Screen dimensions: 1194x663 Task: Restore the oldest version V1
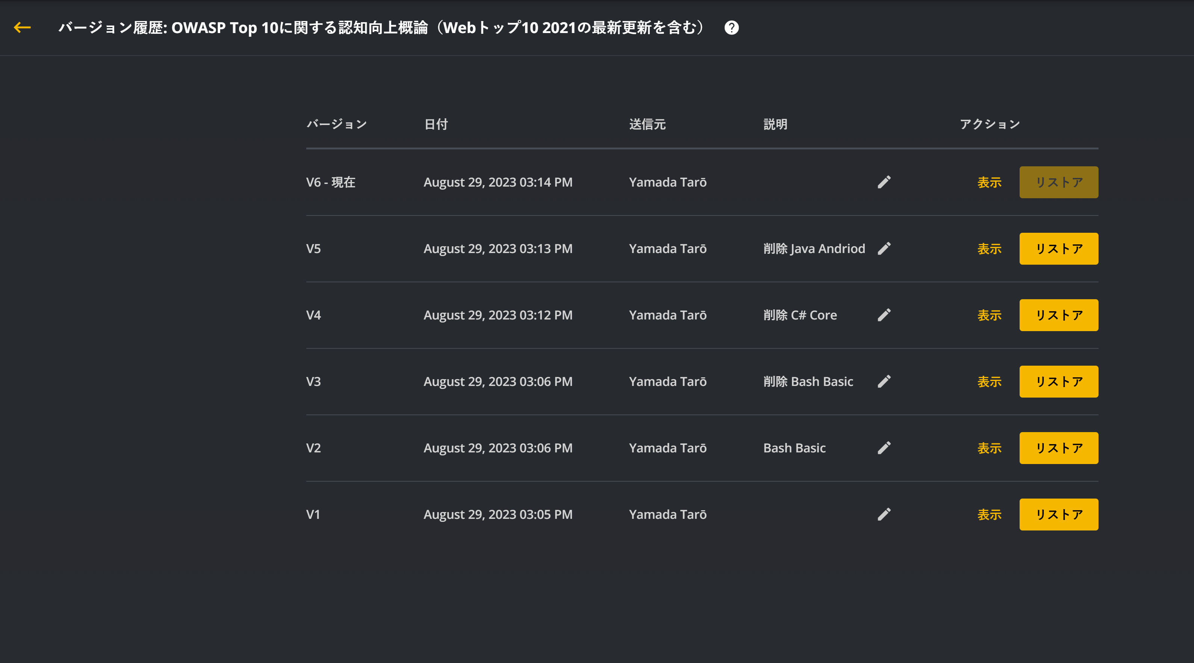(x=1058, y=514)
